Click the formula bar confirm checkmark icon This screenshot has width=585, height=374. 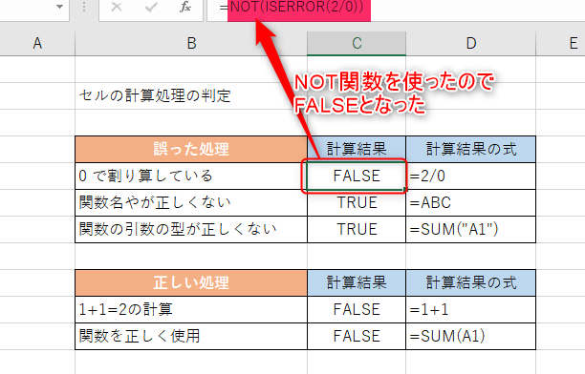click(151, 7)
